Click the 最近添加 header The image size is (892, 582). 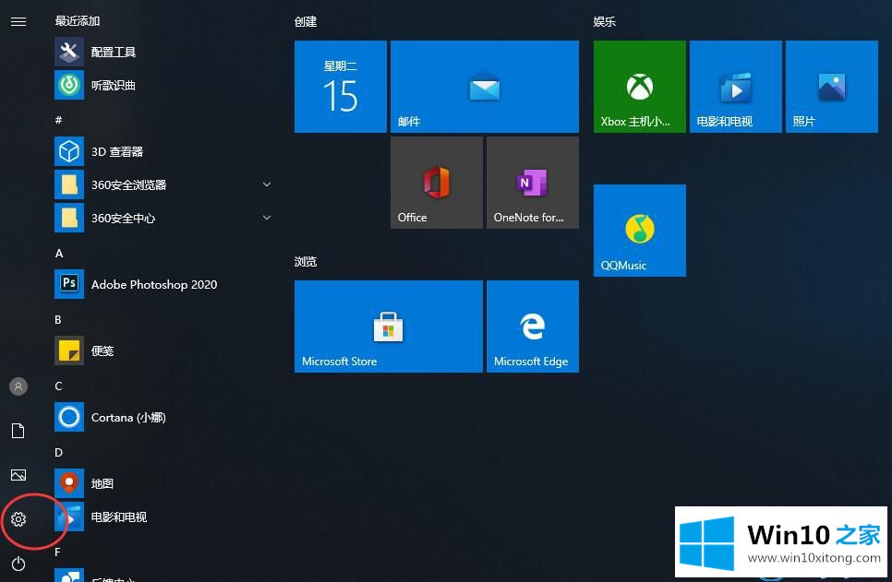pos(78,21)
